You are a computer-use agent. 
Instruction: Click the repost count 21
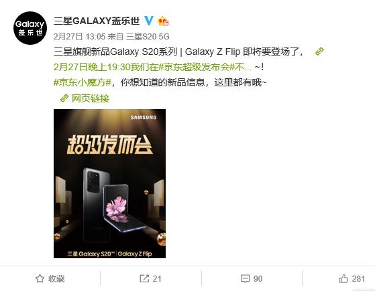(157, 278)
